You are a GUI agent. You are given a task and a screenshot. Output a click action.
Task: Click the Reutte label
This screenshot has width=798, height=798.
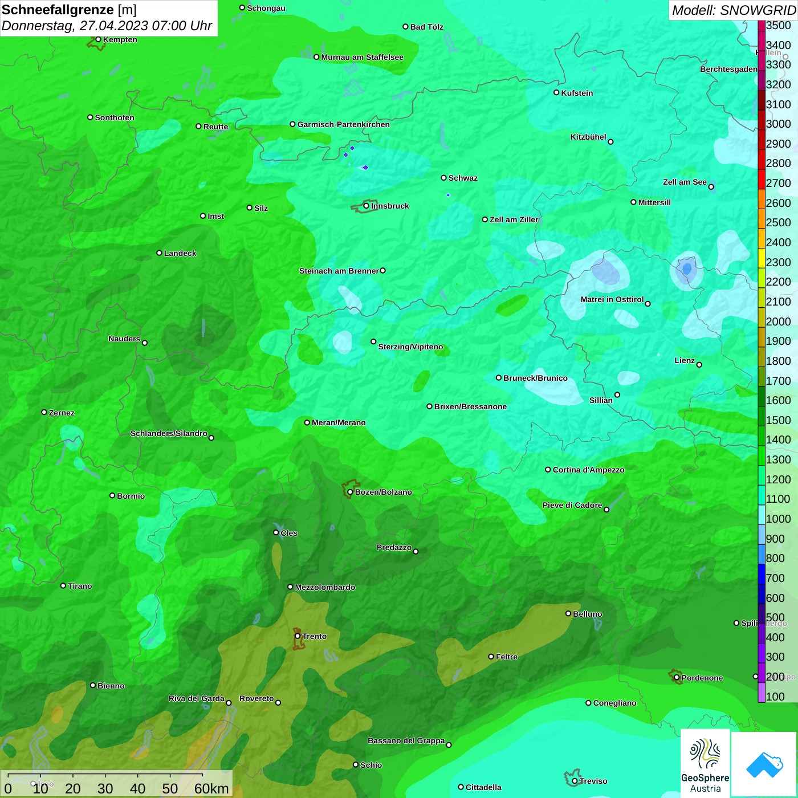point(215,127)
